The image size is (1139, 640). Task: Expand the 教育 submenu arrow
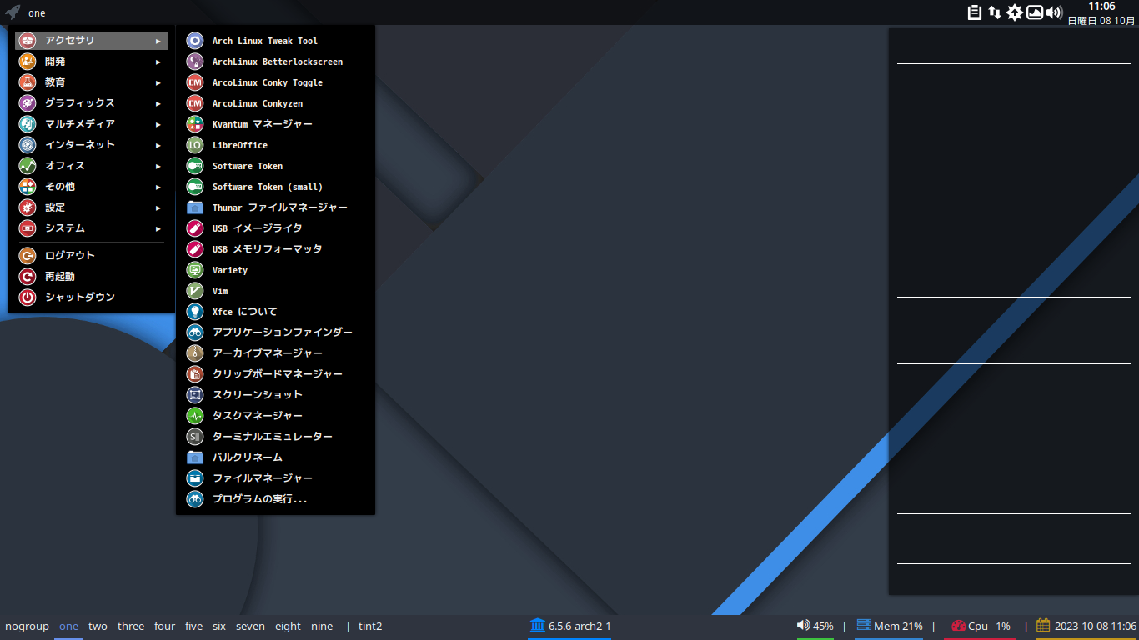click(158, 82)
